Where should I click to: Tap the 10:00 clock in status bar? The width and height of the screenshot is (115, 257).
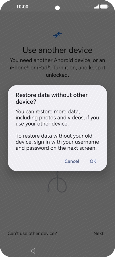22,7
